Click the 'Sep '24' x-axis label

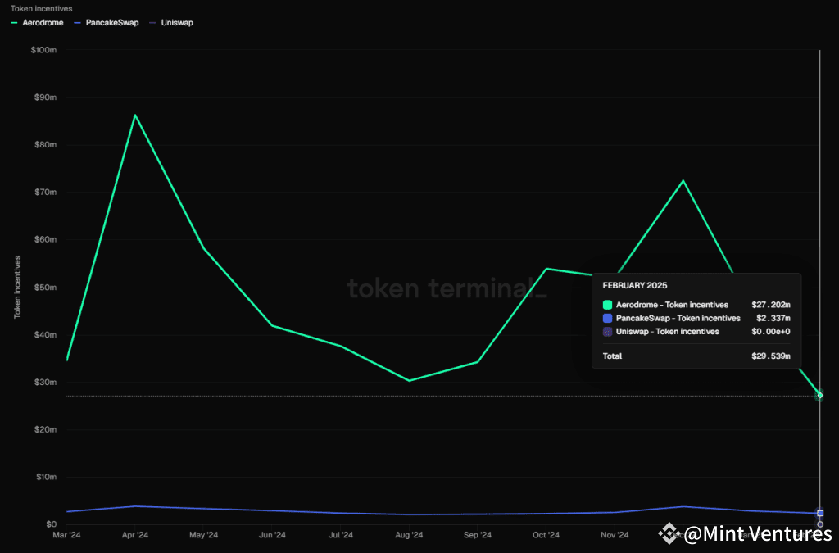coord(478,535)
